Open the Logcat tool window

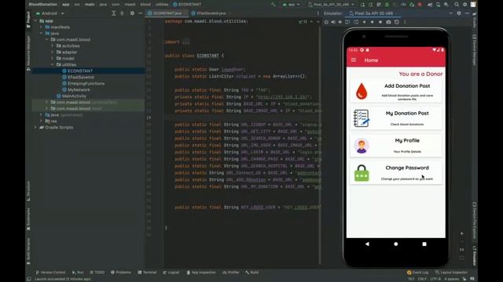[171, 273]
